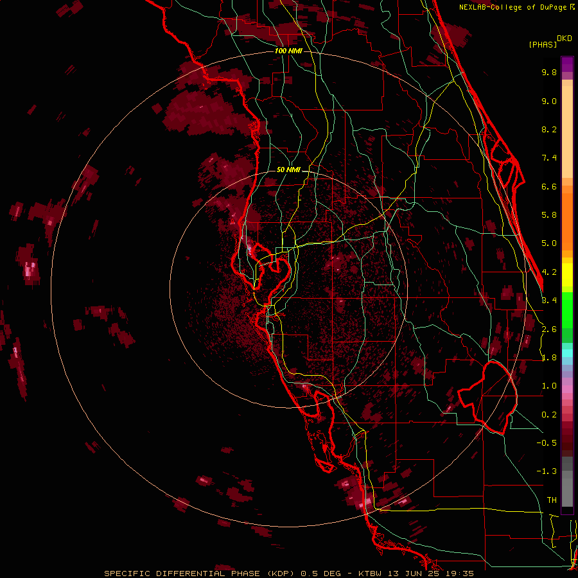
Task: Click the 8.2 legend value
Action: pos(549,129)
